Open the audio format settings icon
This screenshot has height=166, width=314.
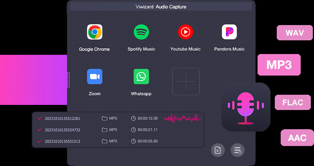click(x=218, y=150)
